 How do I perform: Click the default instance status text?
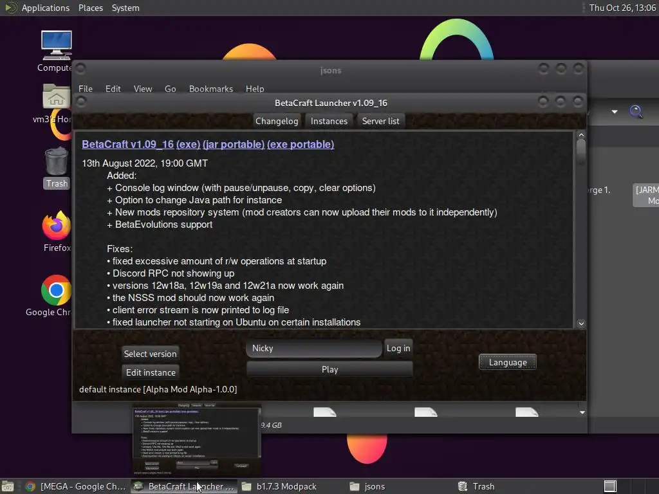[x=158, y=389]
